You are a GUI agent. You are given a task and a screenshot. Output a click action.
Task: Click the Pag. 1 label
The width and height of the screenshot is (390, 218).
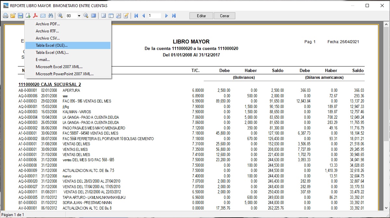point(310,42)
